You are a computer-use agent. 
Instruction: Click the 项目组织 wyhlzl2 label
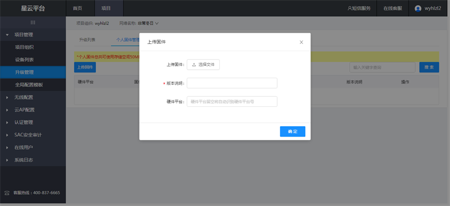coord(92,23)
